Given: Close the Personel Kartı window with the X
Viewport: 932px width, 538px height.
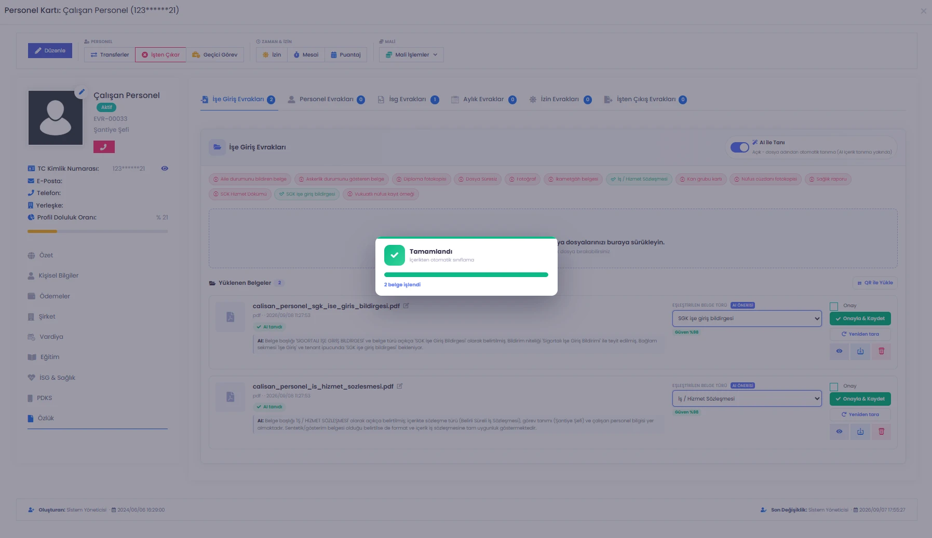Looking at the screenshot, I should click(x=923, y=11).
